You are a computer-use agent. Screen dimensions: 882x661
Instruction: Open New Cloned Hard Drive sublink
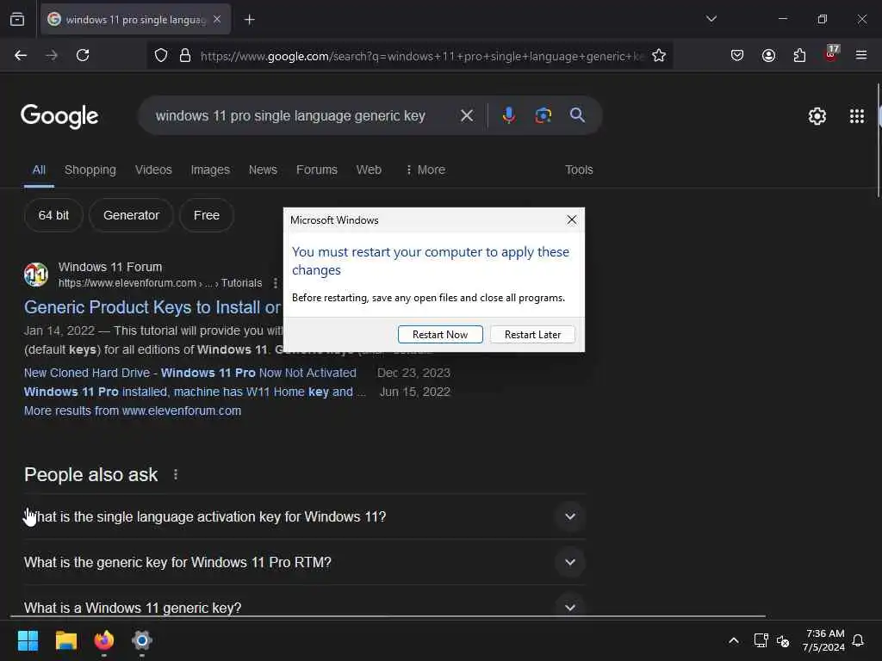(190, 373)
